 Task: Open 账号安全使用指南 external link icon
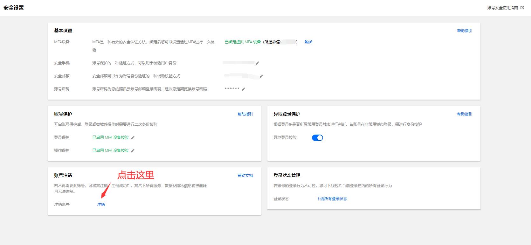tap(522, 8)
